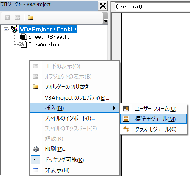
Task: Click the Sheet1 worksheet icon
Action: (x=23, y=37)
